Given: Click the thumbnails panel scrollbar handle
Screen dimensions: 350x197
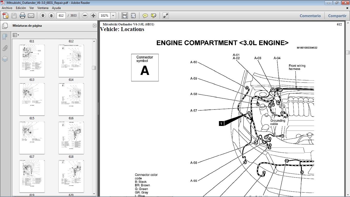Looking at the screenshot, I should click(94, 68).
